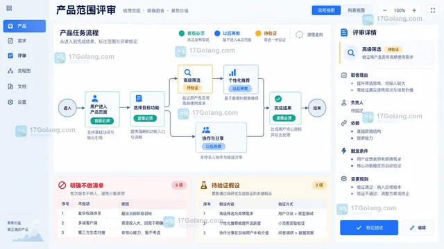Click the 标记结论 button
Screen dimensions: 444x249
tap(369, 228)
